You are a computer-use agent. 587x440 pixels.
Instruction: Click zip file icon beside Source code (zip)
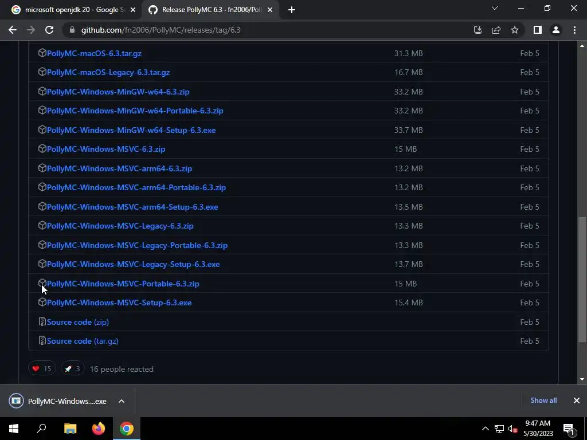click(42, 321)
